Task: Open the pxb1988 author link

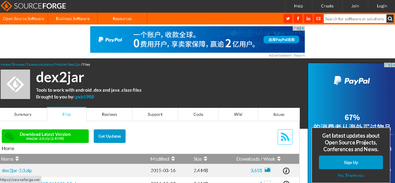Action: coord(85,97)
